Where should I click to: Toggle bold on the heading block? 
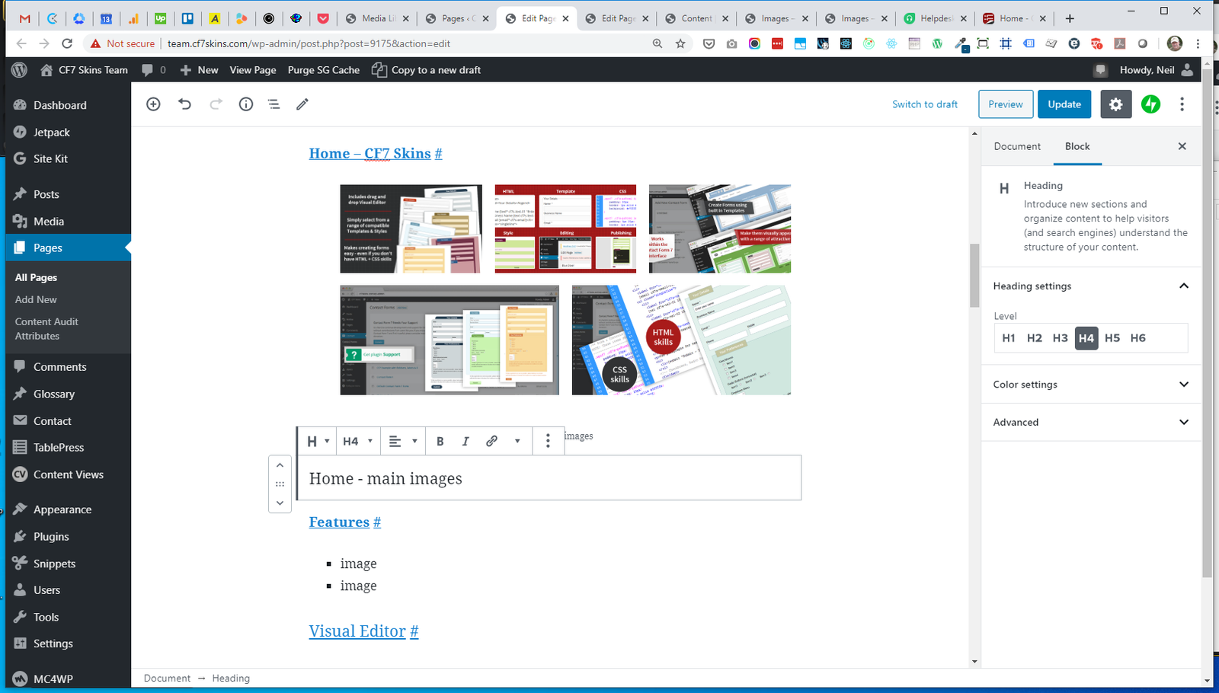[440, 441]
